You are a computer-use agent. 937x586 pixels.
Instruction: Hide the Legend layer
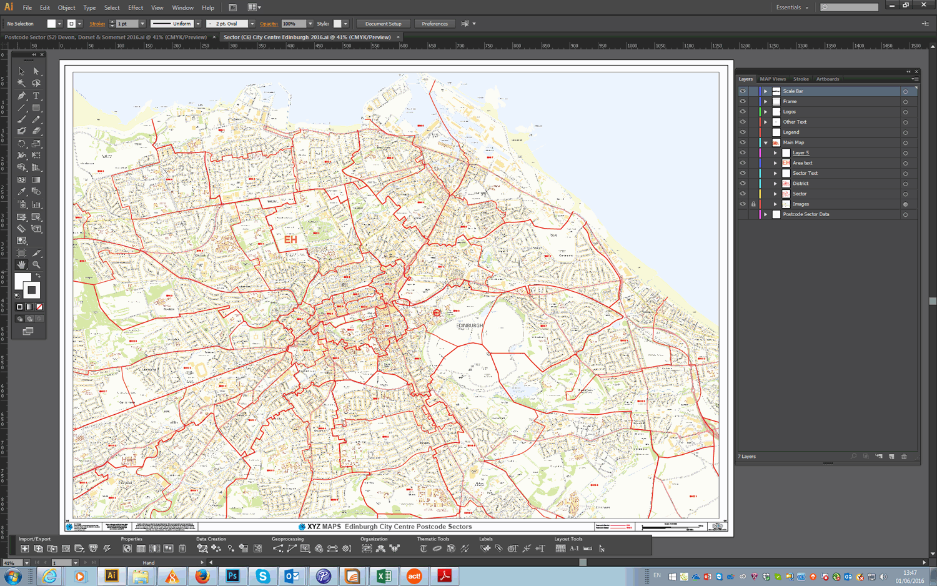[743, 132]
